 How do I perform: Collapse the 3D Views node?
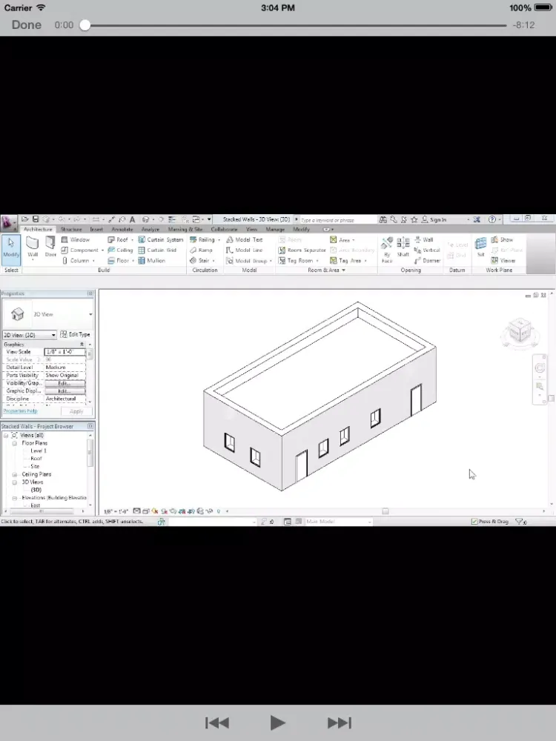coord(15,482)
